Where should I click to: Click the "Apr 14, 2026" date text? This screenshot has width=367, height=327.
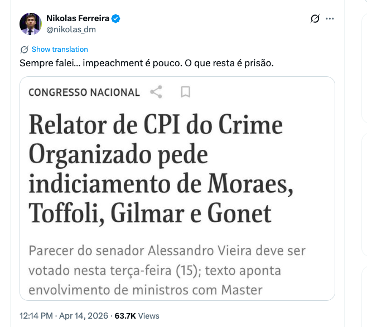coord(82,315)
